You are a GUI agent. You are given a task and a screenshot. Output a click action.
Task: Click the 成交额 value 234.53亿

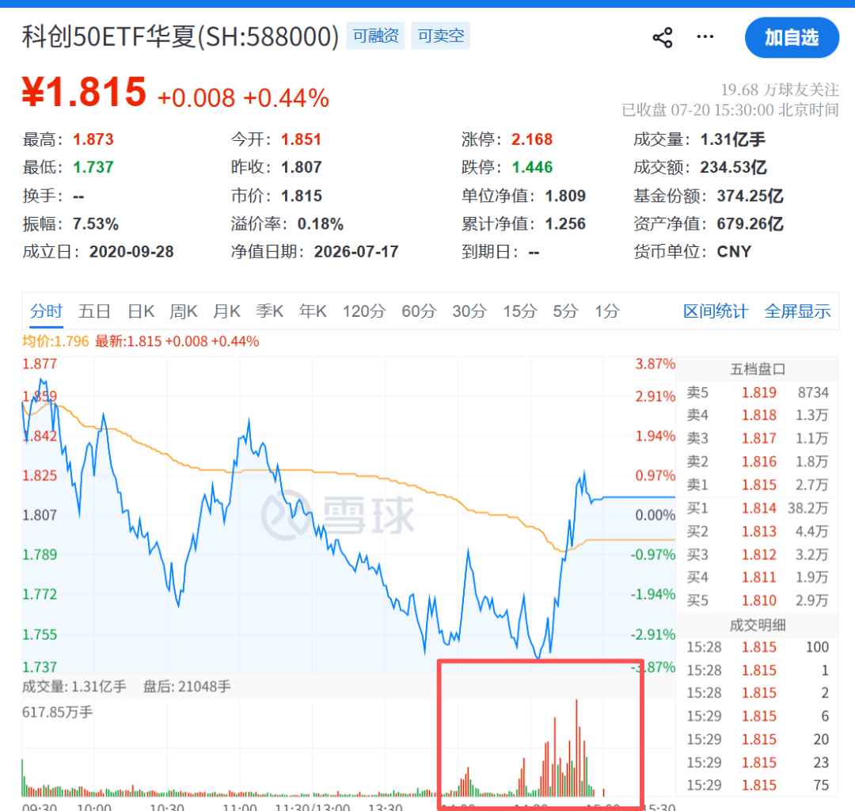coord(733,167)
